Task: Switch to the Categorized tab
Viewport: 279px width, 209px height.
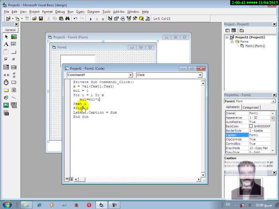Action: tap(251, 108)
